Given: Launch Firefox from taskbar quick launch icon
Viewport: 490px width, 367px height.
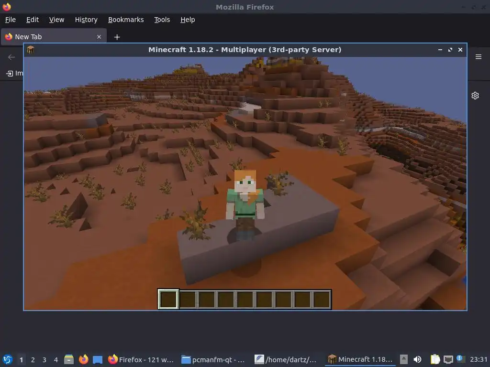Looking at the screenshot, I should pos(83,359).
